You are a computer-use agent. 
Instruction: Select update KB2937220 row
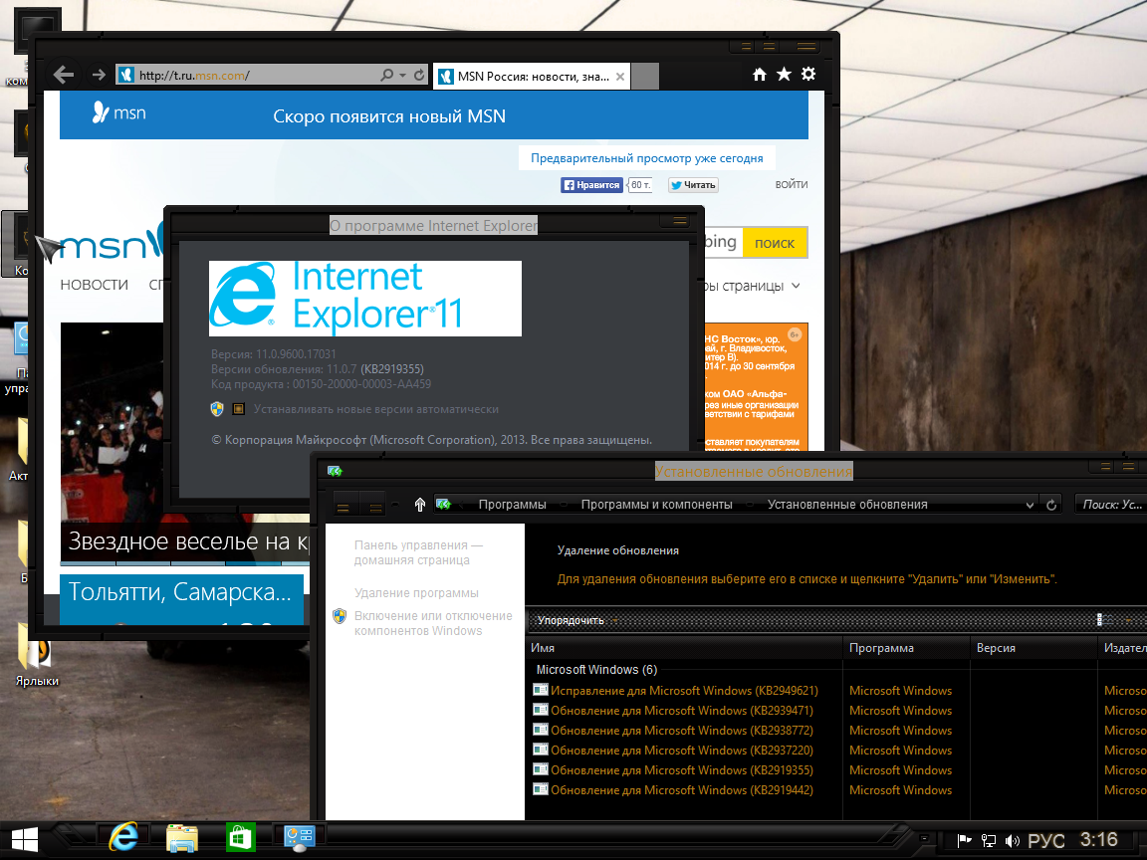(836, 751)
